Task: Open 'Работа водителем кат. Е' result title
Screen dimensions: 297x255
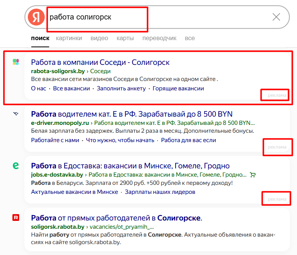Action: (x=132, y=114)
